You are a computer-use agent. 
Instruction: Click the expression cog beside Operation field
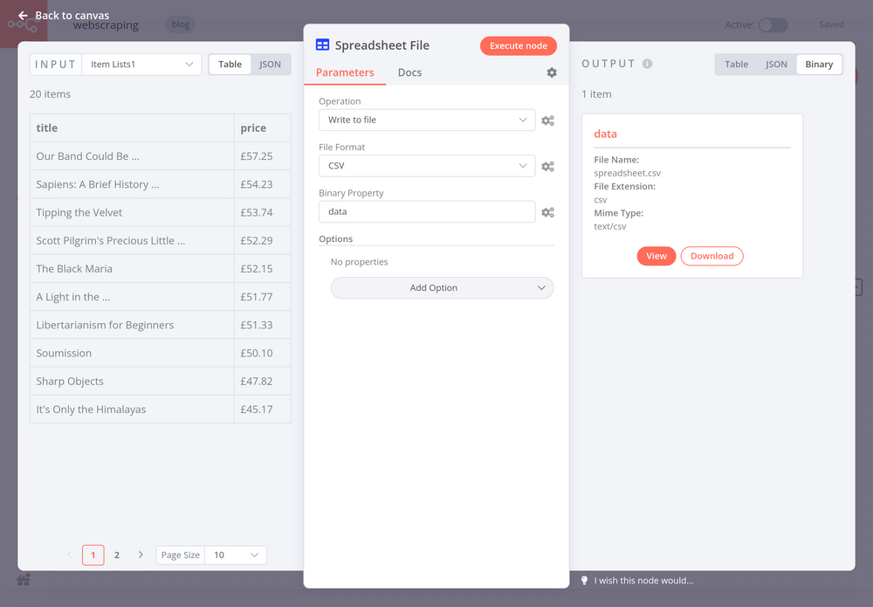(547, 120)
